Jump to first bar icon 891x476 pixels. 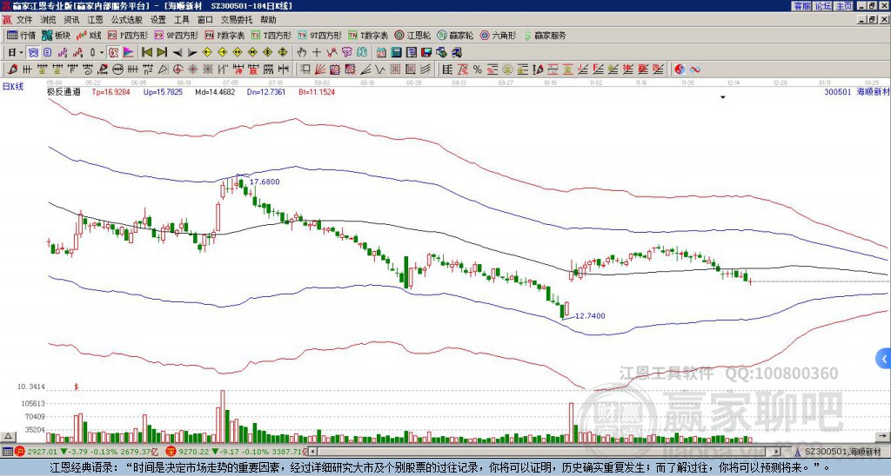click(146, 52)
